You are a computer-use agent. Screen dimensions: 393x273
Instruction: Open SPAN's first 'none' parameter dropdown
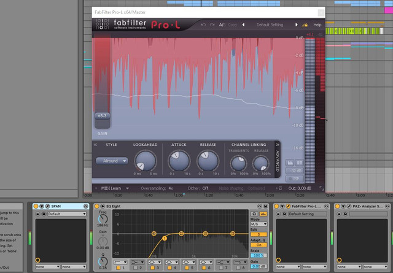pyautogui.click(x=47, y=267)
